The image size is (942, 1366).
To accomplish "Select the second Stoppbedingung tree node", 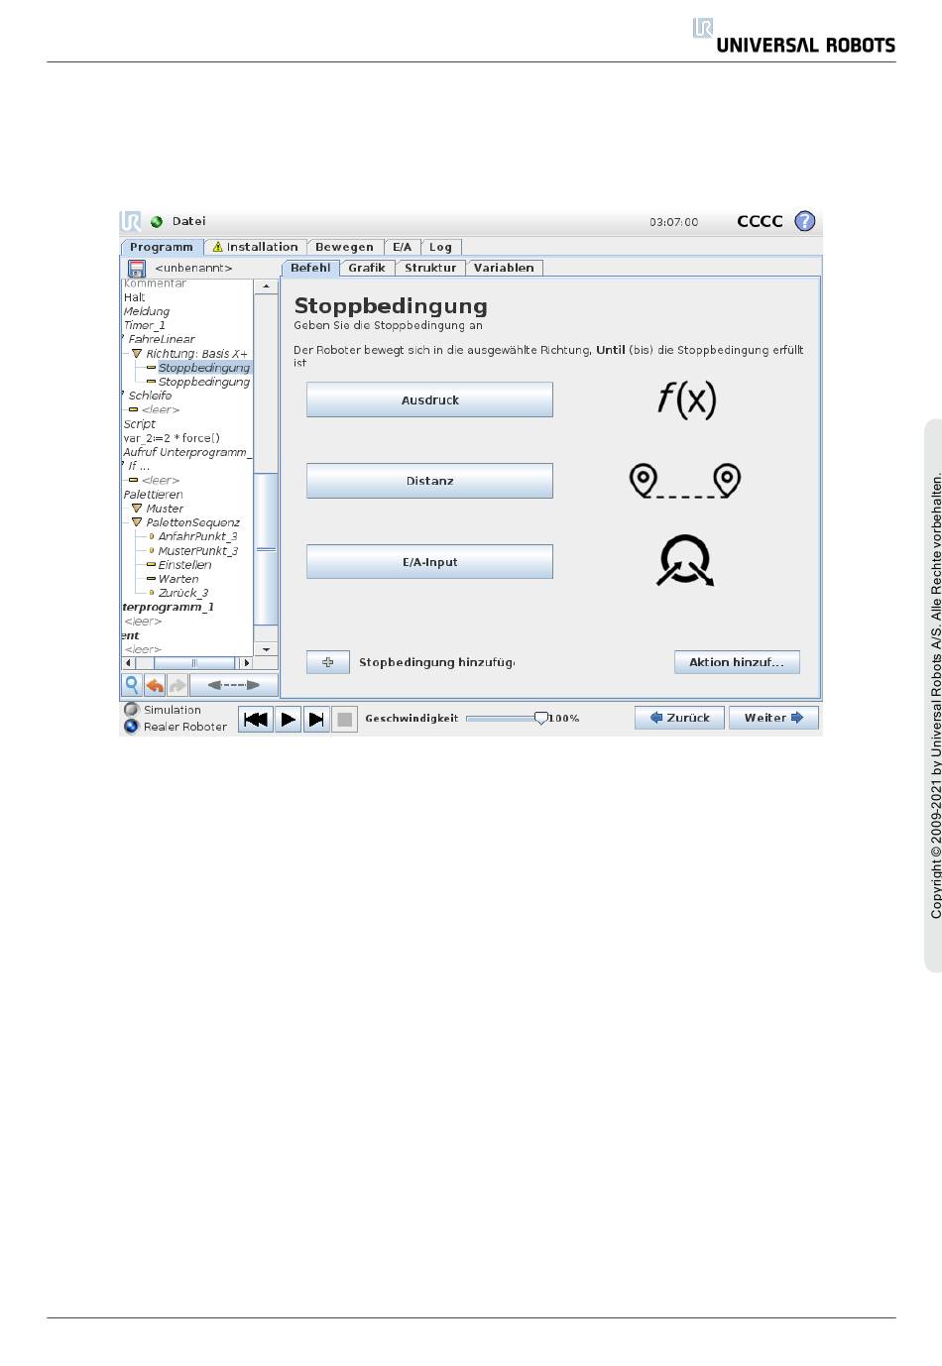I will pos(204,382).
